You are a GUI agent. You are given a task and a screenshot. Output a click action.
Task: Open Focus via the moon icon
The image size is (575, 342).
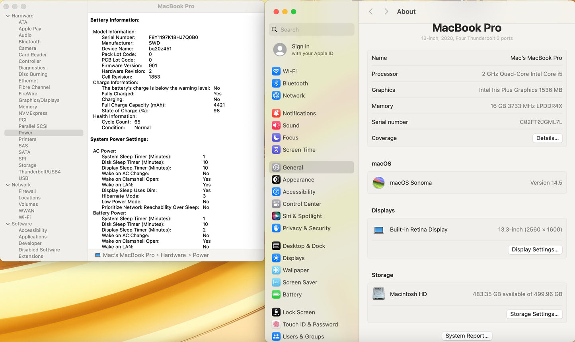tap(276, 137)
